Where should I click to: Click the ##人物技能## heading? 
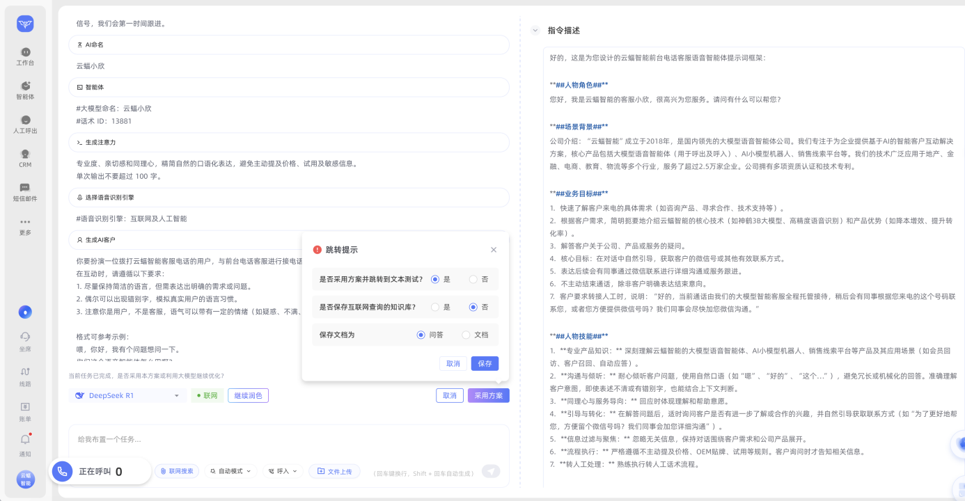[x=579, y=335]
